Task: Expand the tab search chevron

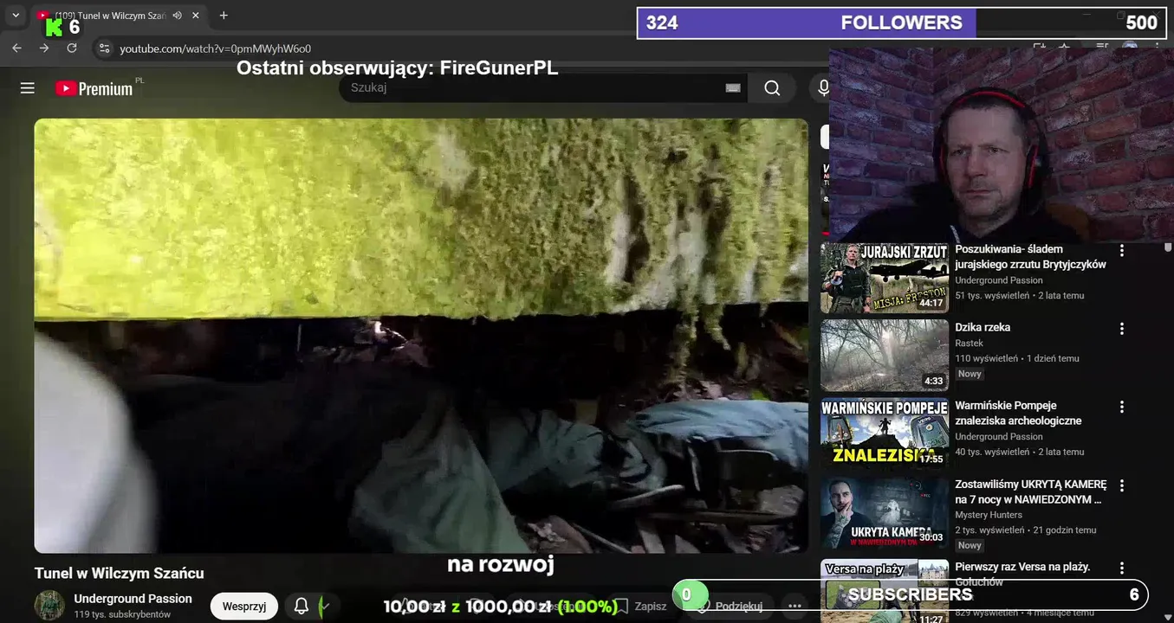Action: [15, 16]
